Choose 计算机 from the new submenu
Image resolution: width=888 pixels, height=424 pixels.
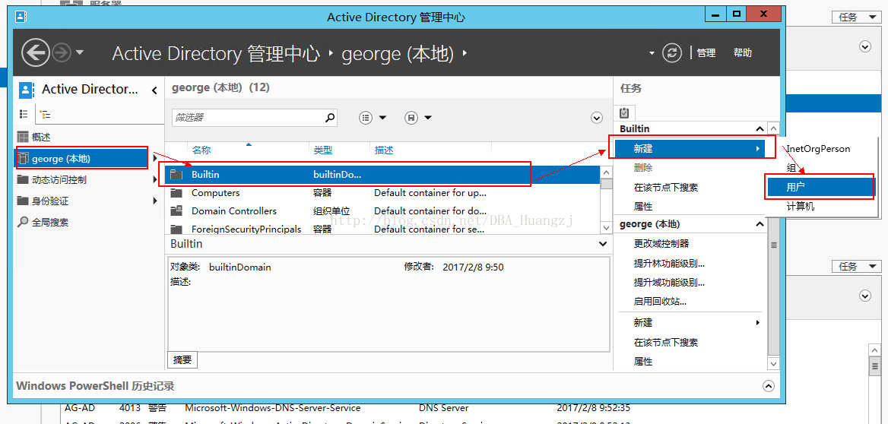(801, 207)
